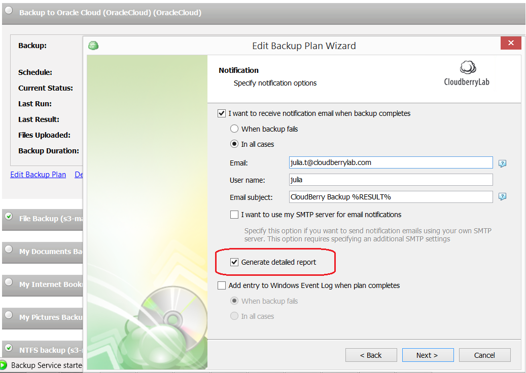Image resolution: width=526 pixels, height=373 pixels.
Task: Click the status icon of My Pictures Backup plan
Action: (x=9, y=315)
